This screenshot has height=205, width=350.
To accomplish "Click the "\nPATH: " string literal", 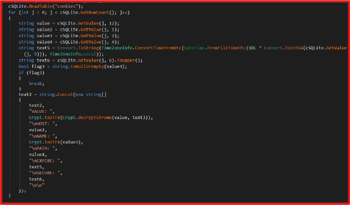I will (x=43, y=148).
